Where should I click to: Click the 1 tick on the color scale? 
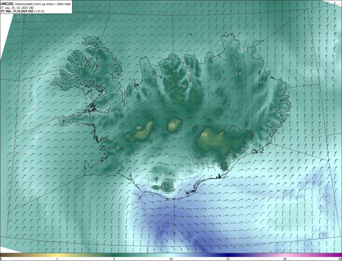(57, 259)
